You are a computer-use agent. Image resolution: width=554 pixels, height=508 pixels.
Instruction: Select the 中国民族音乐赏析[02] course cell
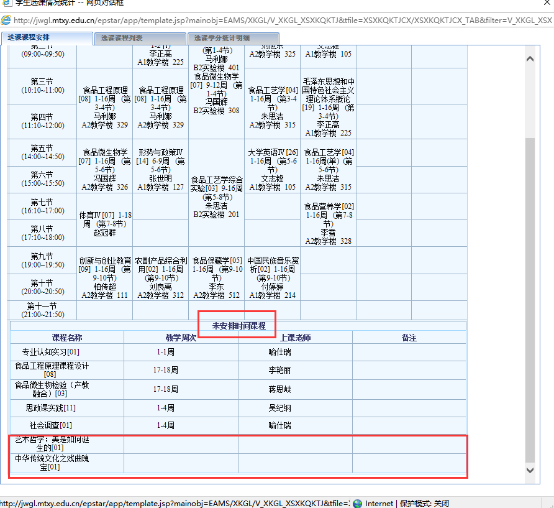tap(272, 274)
